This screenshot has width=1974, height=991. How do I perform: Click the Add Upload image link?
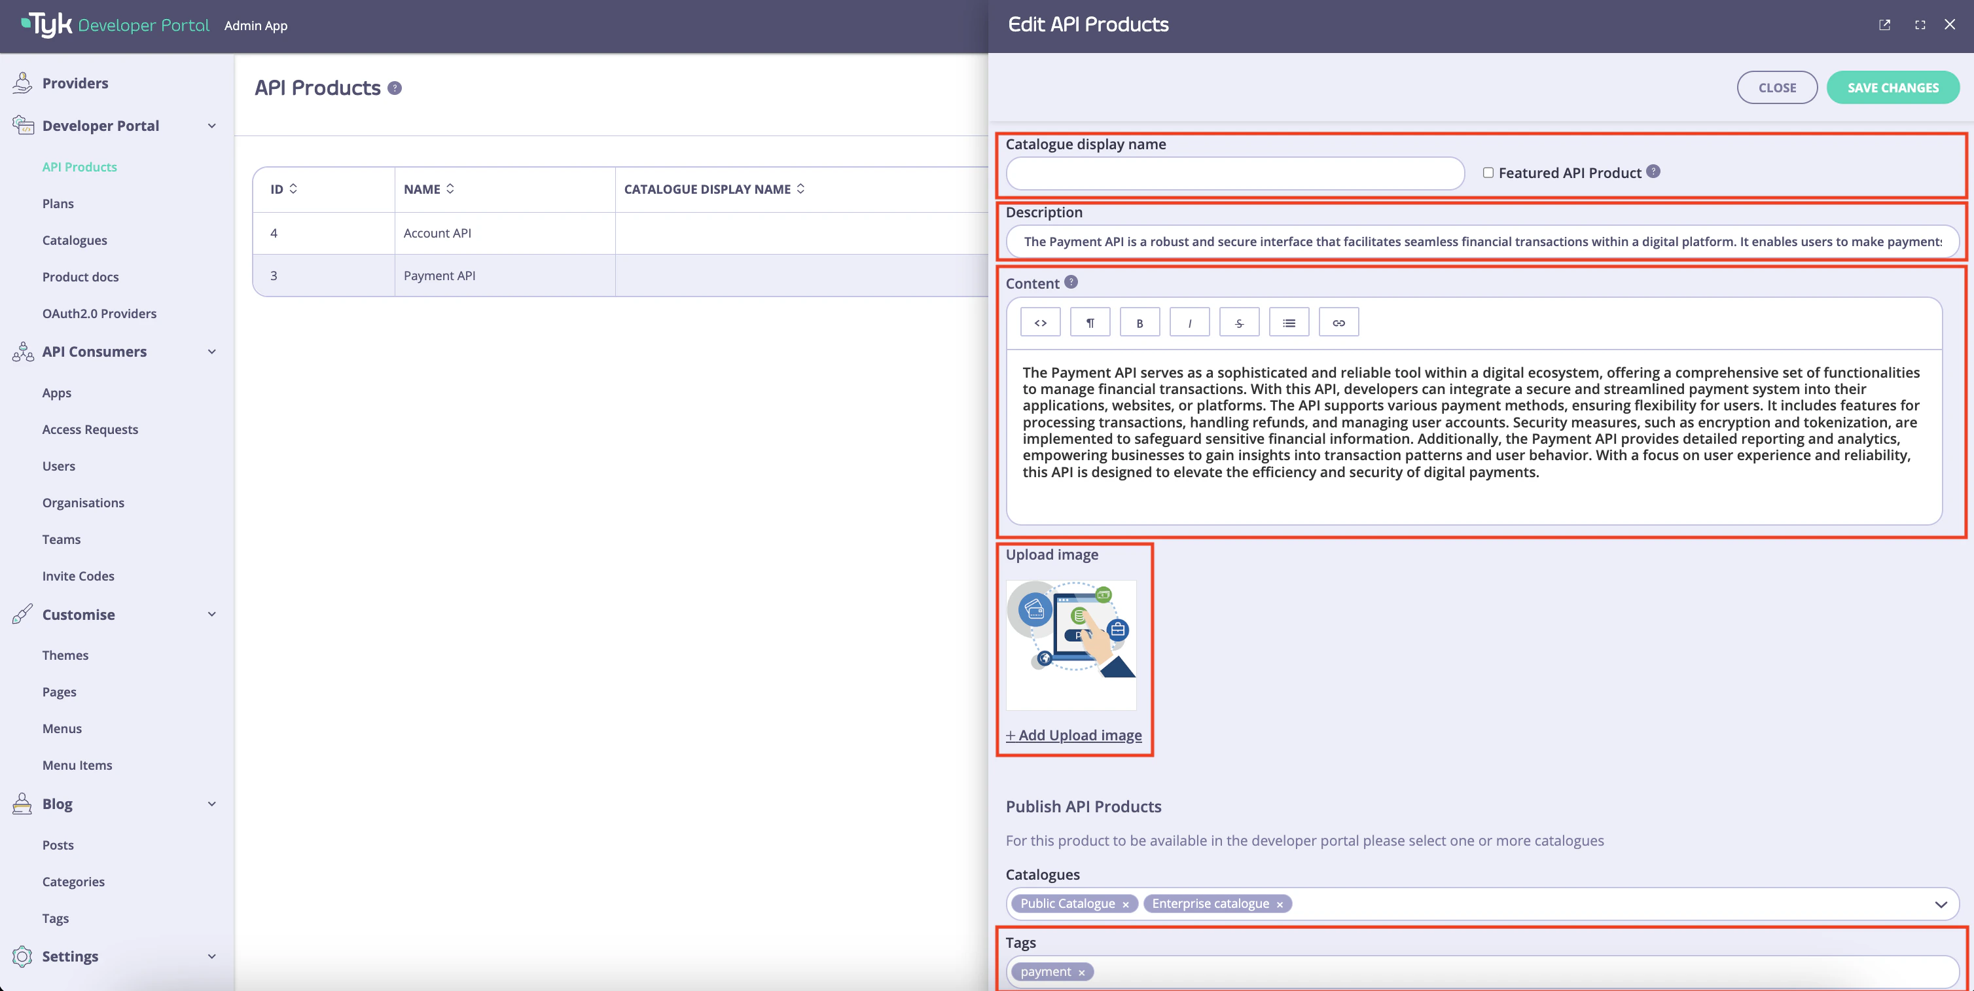(1073, 734)
